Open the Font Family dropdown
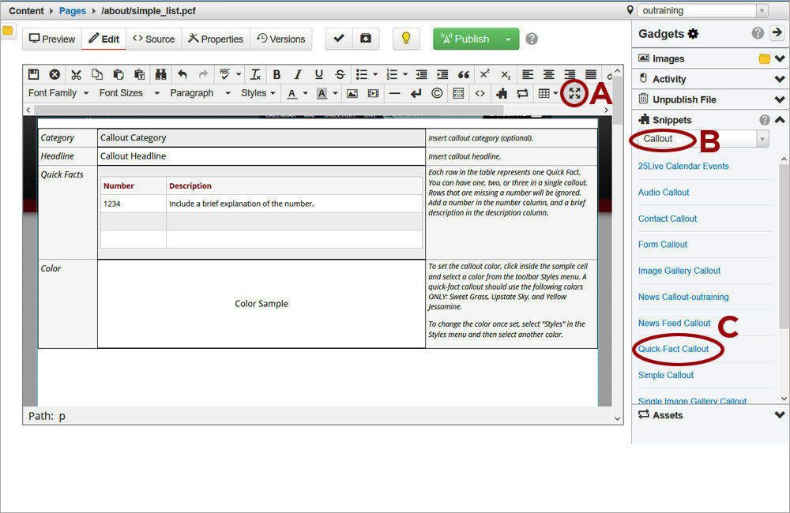This screenshot has width=790, height=513. (x=58, y=93)
